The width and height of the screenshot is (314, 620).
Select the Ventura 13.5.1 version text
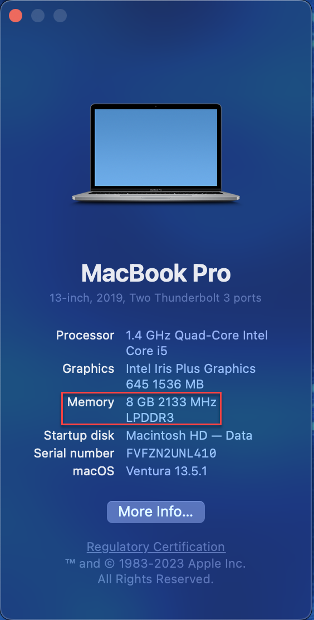(166, 471)
